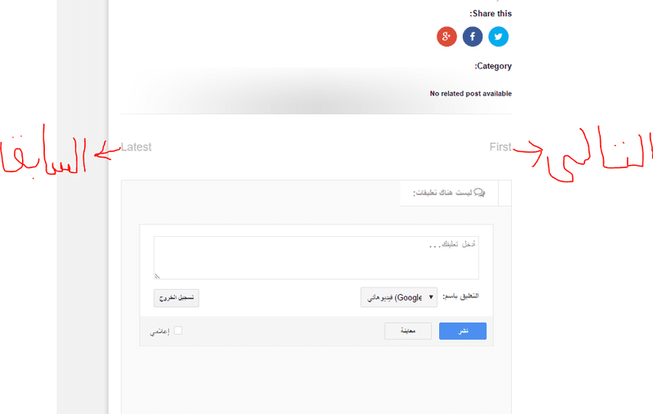The width and height of the screenshot is (653, 414).
Task: Share the post on Google Plus
Action: tap(446, 37)
